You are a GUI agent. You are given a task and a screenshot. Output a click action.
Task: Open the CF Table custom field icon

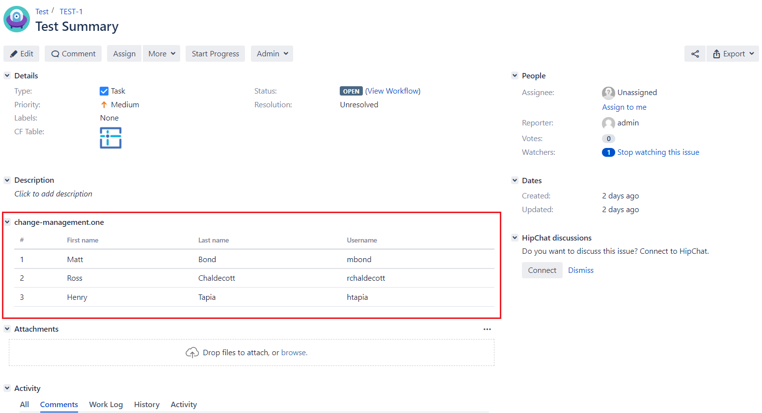110,138
